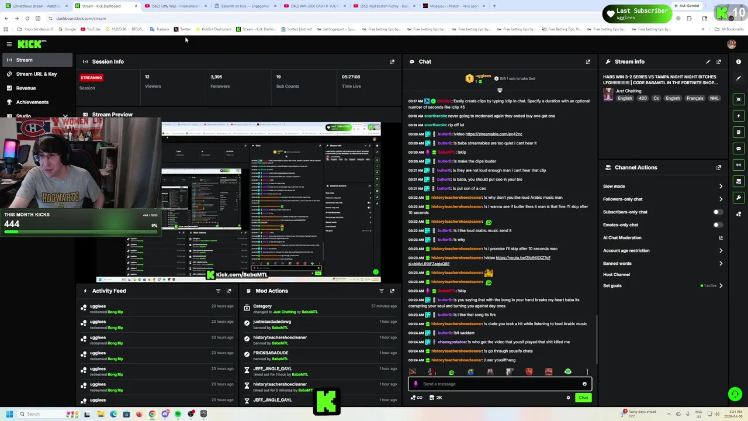This screenshot has height=421, width=748.
Task: Open chat settings gear icon
Action: point(568,398)
